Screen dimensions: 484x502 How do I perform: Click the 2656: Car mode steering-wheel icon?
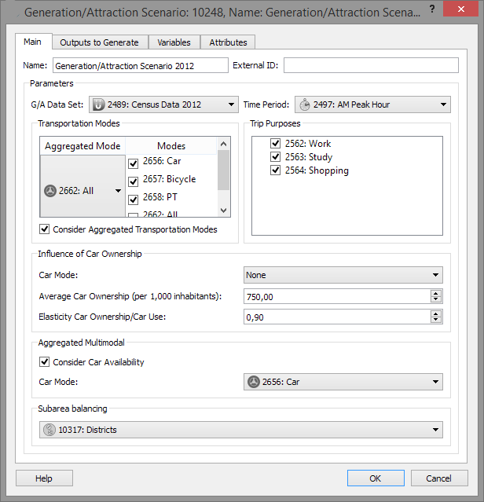click(254, 382)
